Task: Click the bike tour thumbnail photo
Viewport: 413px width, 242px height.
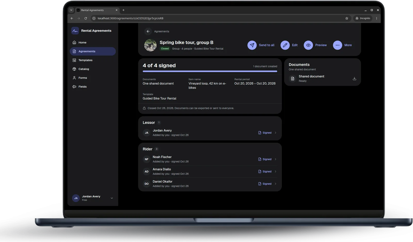Action: coord(150,45)
